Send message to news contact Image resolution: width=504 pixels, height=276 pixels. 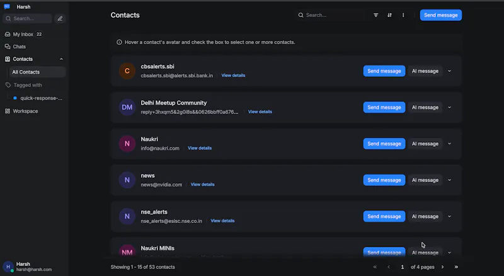[384, 180]
